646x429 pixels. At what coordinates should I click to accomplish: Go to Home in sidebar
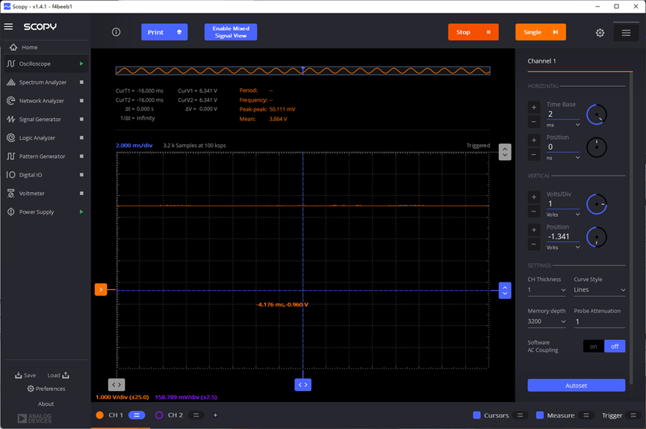pyautogui.click(x=29, y=47)
